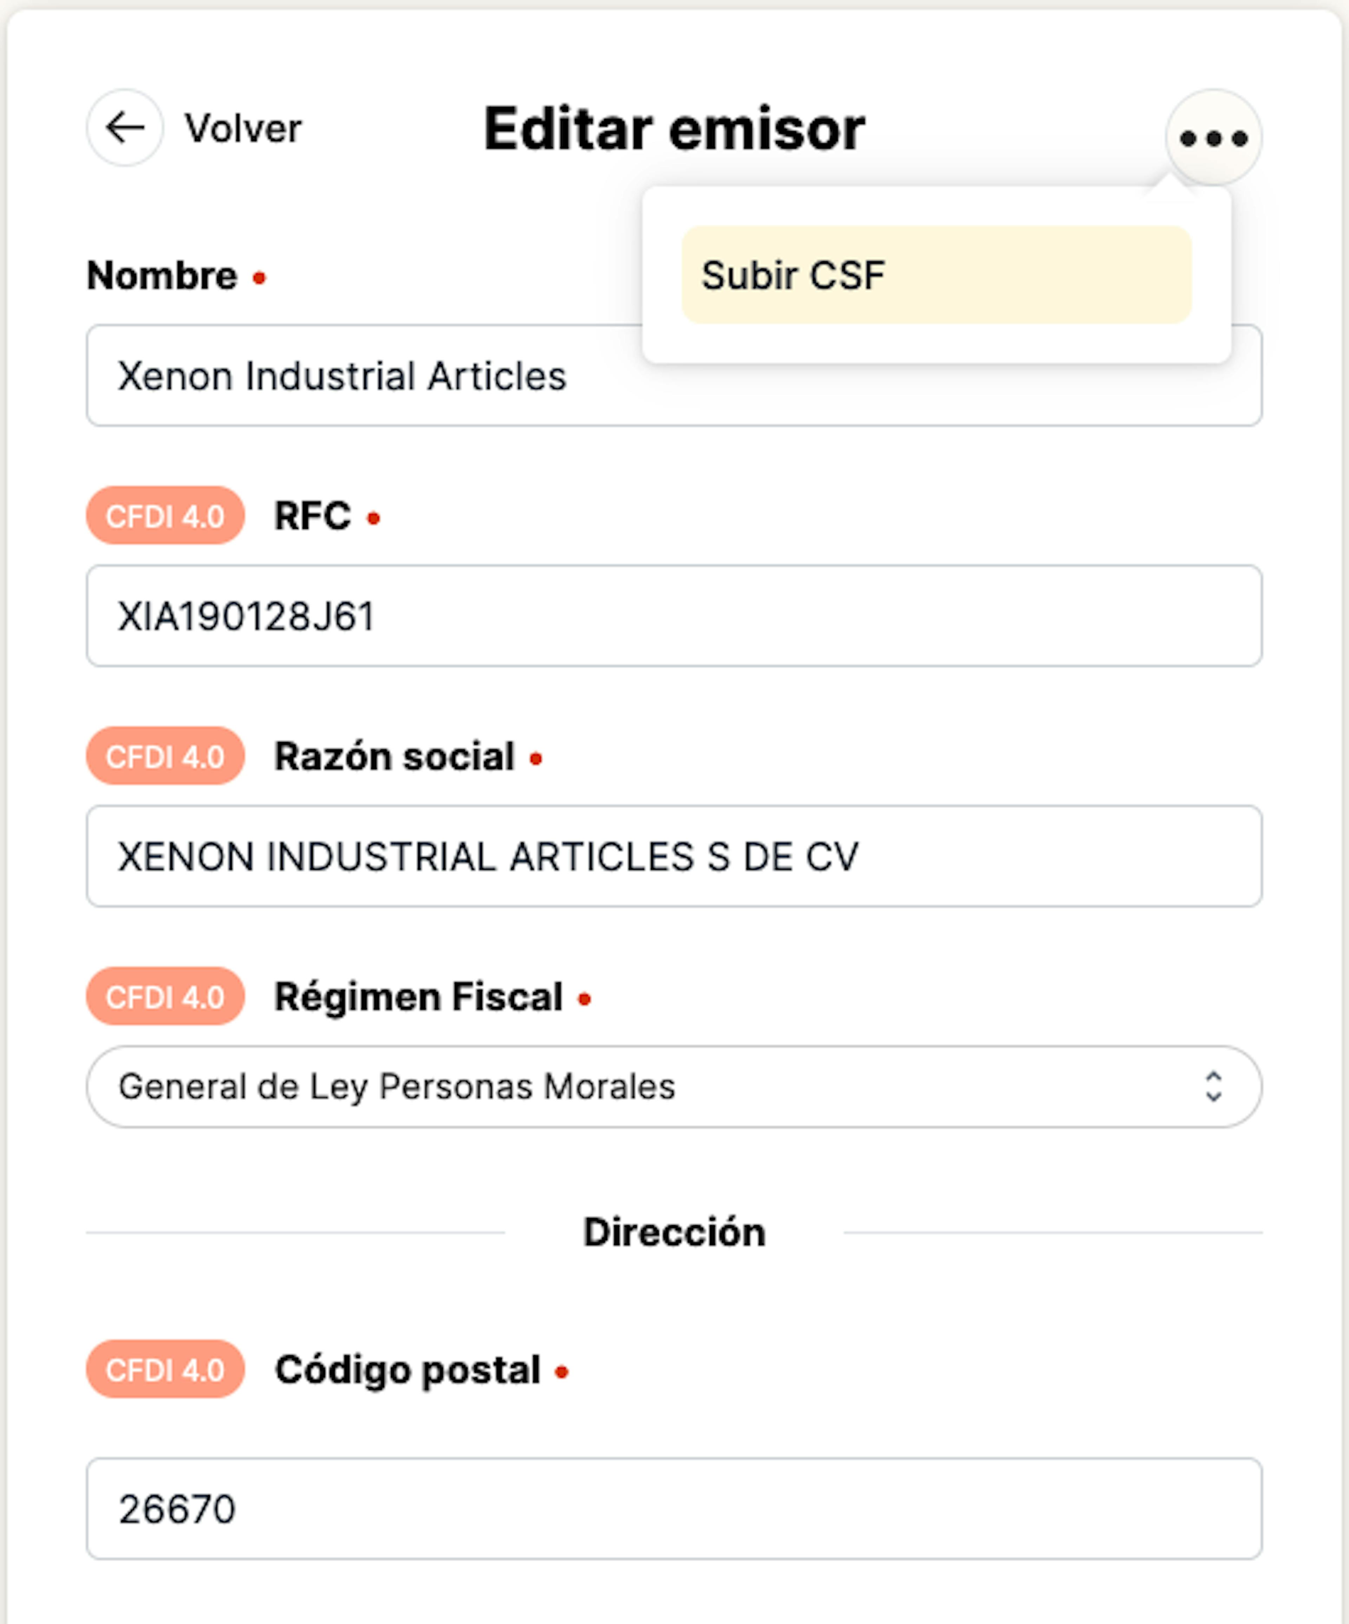Click the Nombre field label
Screen dimensions: 1349x1624
(x=162, y=276)
